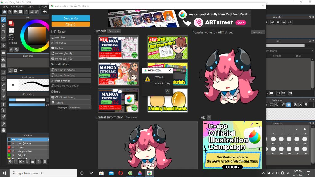Click Cài đặt môi trường settings button
This screenshot has height=177, width=315.
[x=70, y=97]
